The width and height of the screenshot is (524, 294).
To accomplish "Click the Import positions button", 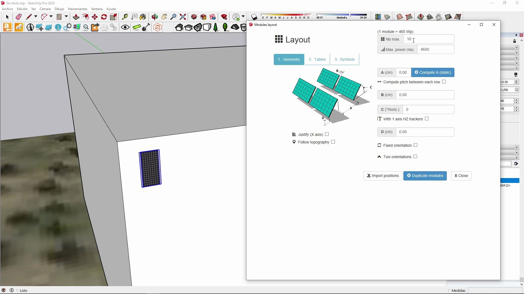I will pyautogui.click(x=383, y=176).
